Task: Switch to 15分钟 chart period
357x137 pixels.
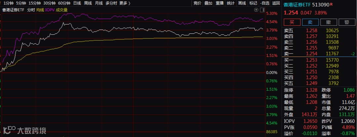Action: click(34, 3)
